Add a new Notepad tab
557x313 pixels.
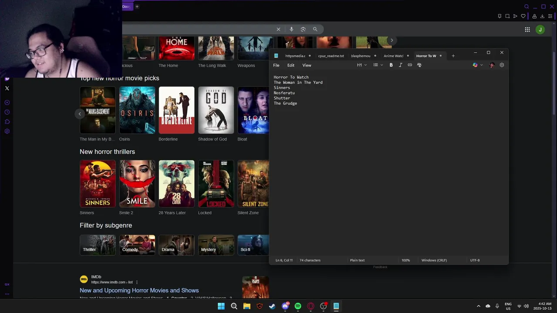pos(453,56)
